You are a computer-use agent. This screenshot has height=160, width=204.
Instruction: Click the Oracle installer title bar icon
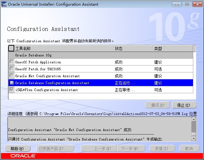(4, 4)
